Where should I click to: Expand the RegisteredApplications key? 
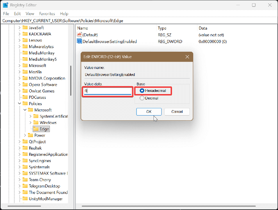point(19,154)
